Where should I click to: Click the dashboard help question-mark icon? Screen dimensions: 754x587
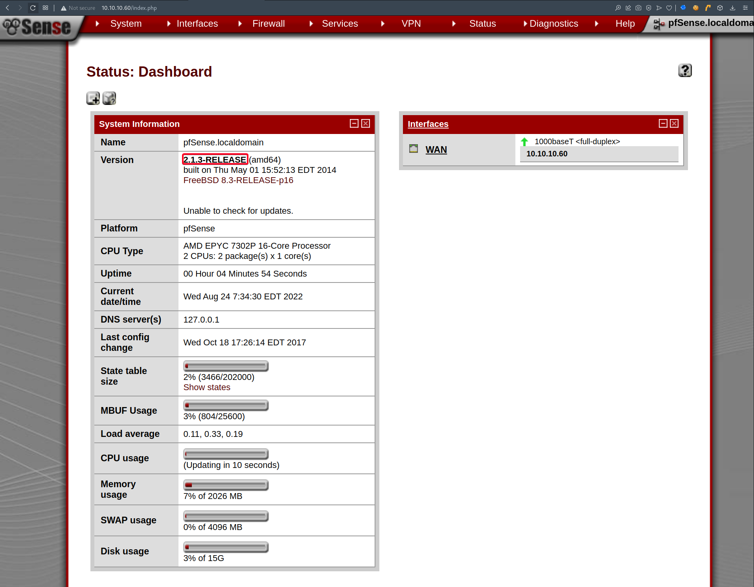click(685, 70)
